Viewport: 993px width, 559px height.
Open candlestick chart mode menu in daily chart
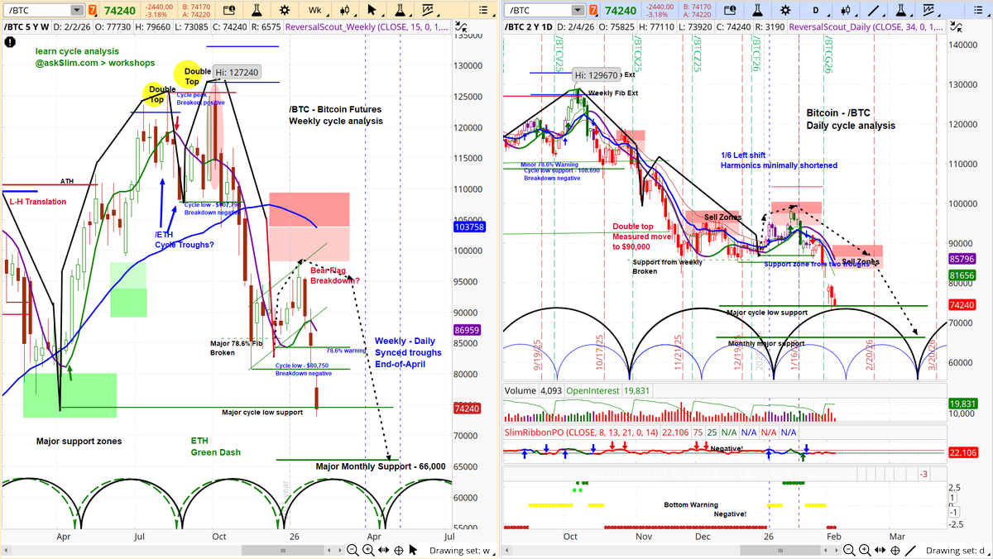[847, 11]
